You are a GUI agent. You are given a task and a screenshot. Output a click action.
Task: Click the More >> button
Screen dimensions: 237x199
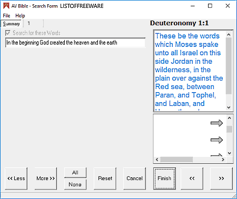tap(46, 178)
